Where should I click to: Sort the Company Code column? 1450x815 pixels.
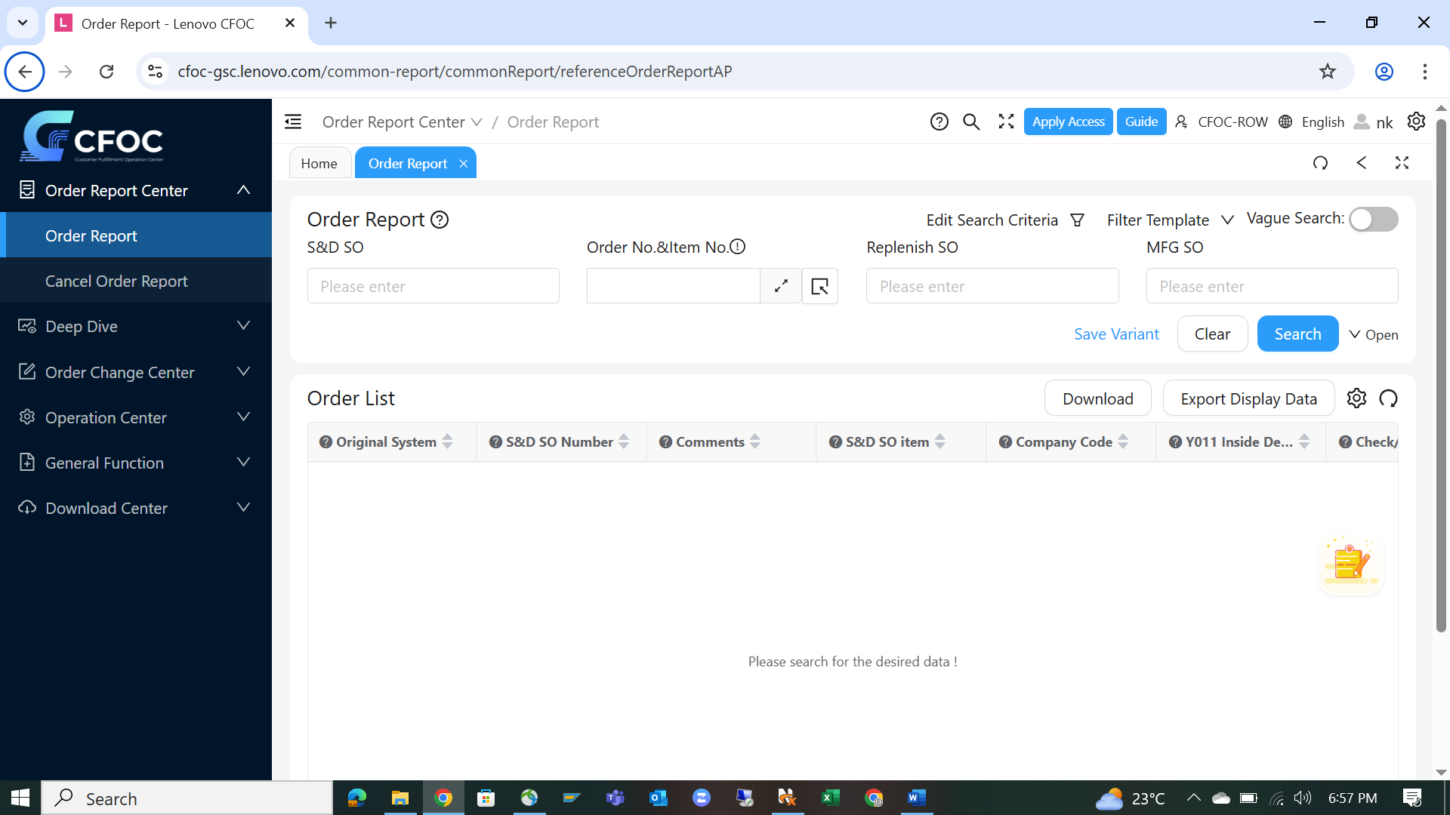coord(1123,441)
